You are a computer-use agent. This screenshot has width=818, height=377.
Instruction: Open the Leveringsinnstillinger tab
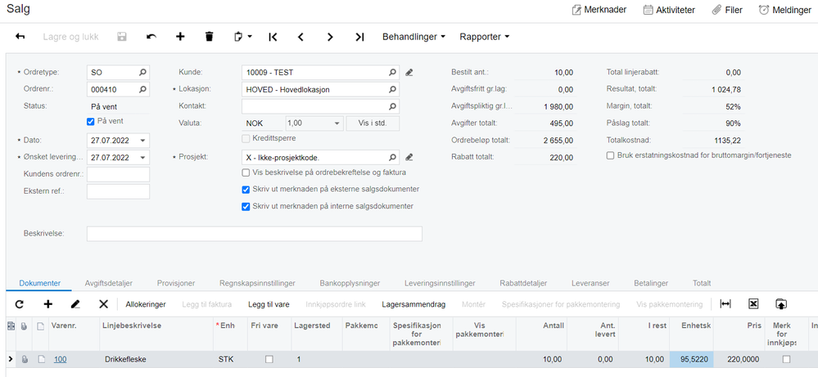(440, 283)
